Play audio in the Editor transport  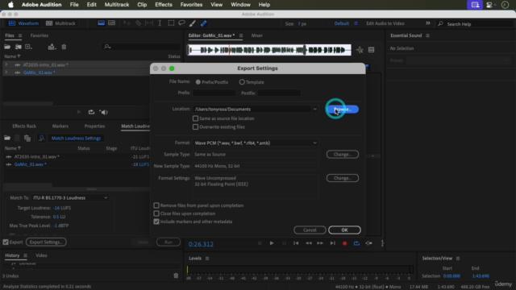(x=272, y=243)
